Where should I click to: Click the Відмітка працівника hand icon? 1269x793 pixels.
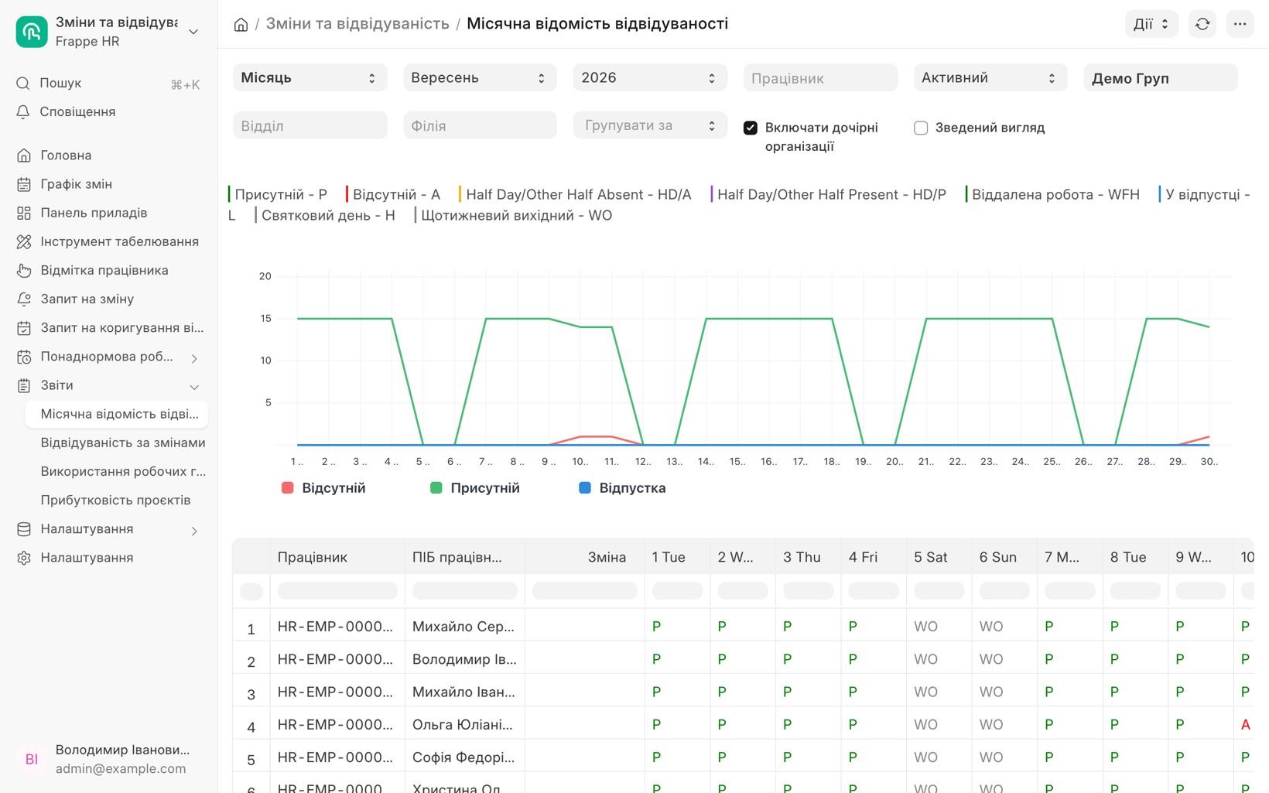pos(24,270)
